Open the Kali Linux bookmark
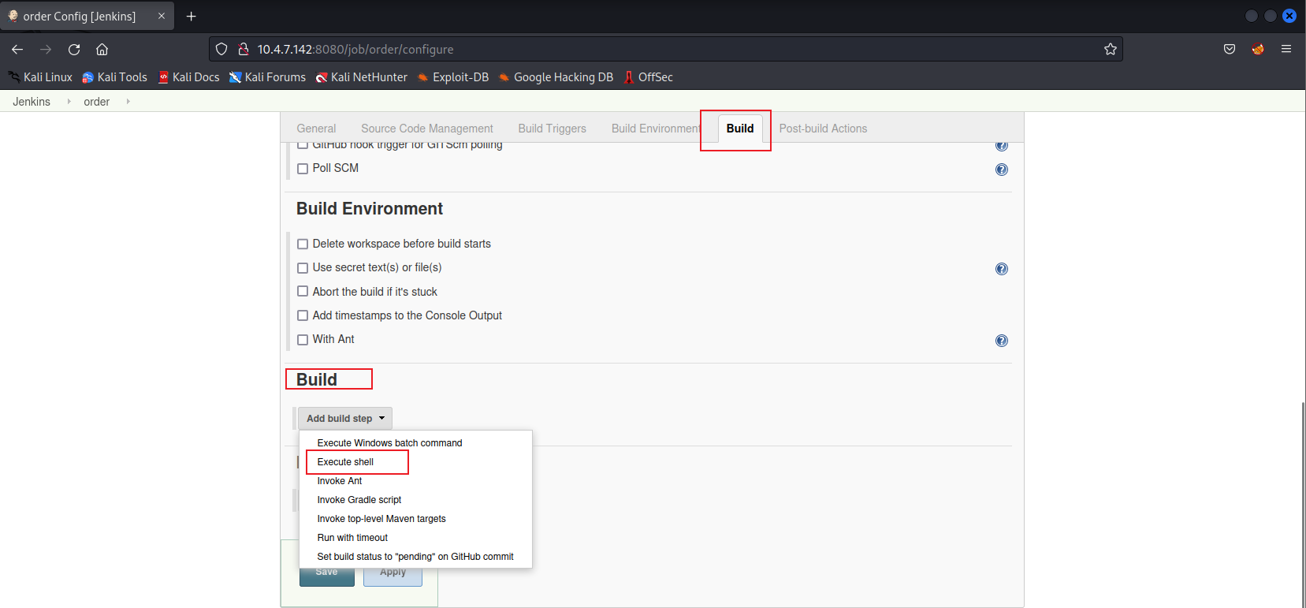The width and height of the screenshot is (1306, 608). coord(40,77)
